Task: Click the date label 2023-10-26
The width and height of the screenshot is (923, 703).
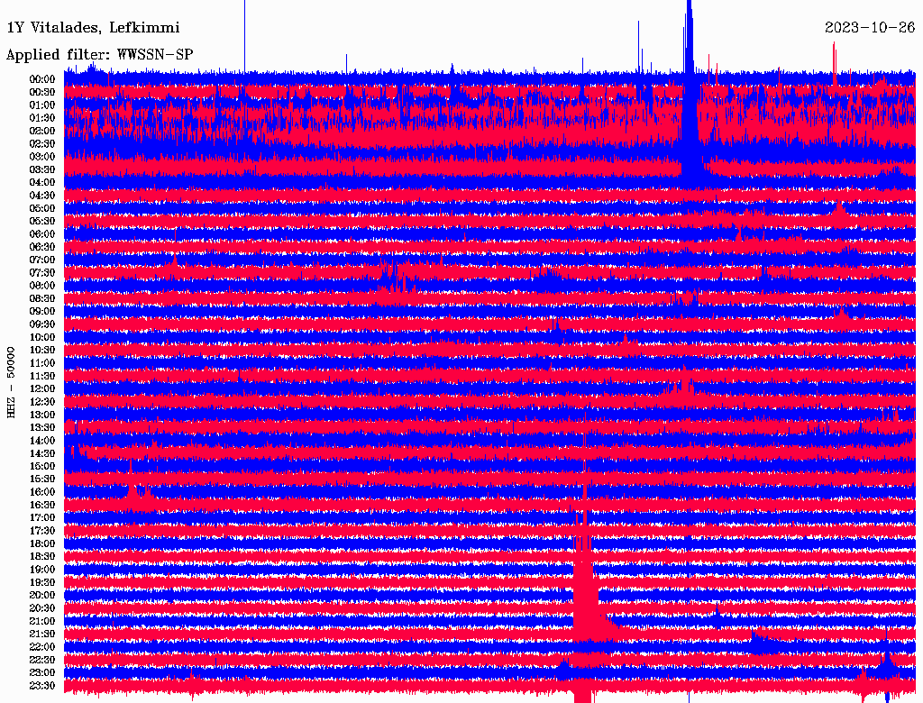Action: (x=870, y=27)
